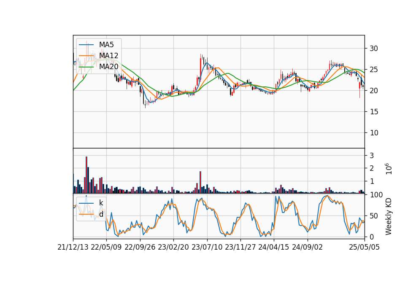Screen dimensions: 405x291
Task: Click the price axis value 25
Action: point(373,70)
